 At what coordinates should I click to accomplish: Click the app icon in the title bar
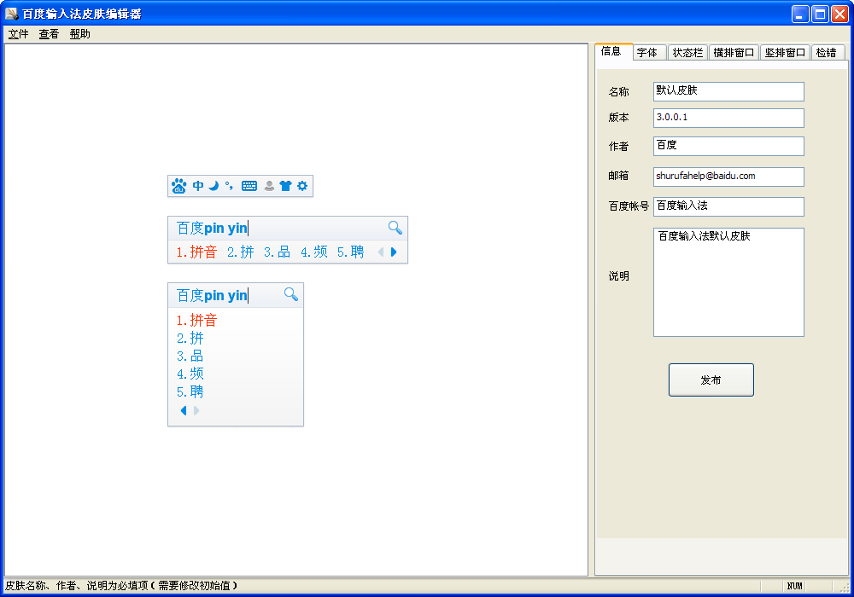tap(11, 13)
